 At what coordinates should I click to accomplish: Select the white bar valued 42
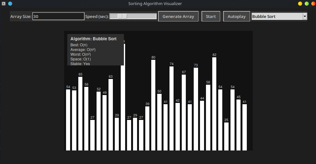pos(178,127)
